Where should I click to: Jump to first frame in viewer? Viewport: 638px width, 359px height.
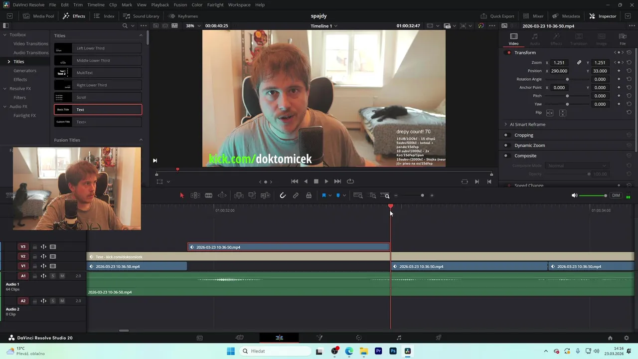pos(295,181)
